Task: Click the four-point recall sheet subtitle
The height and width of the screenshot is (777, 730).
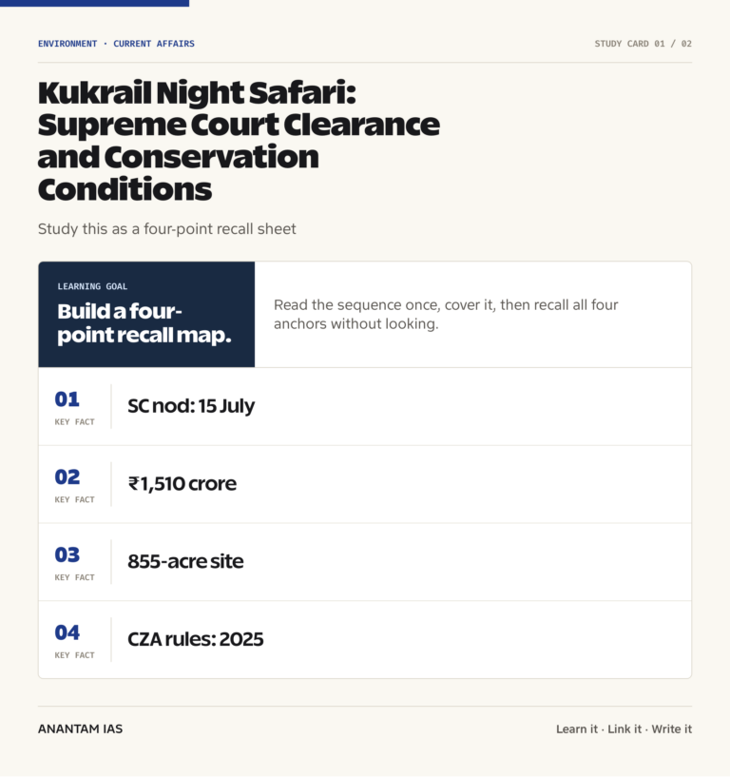Action: 167,229
